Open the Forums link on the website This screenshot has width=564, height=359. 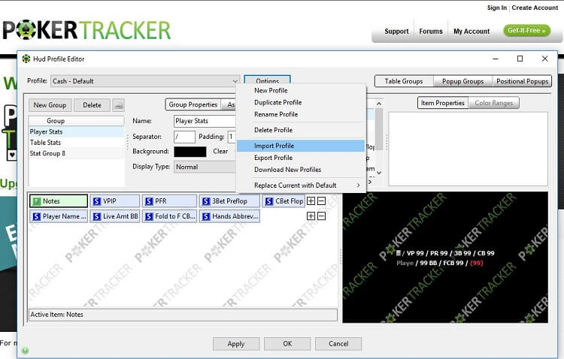(431, 32)
